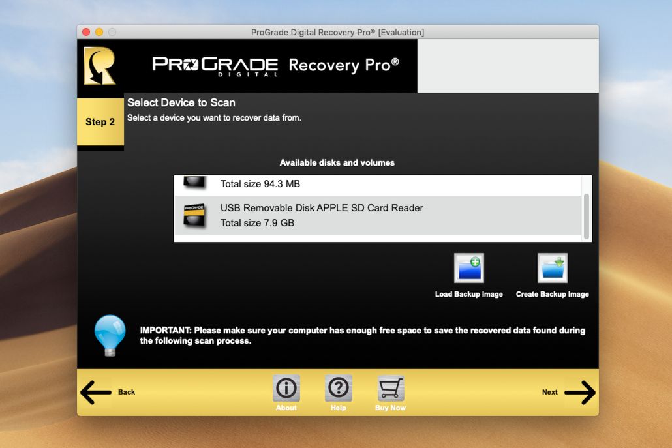The image size is (672, 448).
Task: Click the Next label
Action: tap(549, 392)
